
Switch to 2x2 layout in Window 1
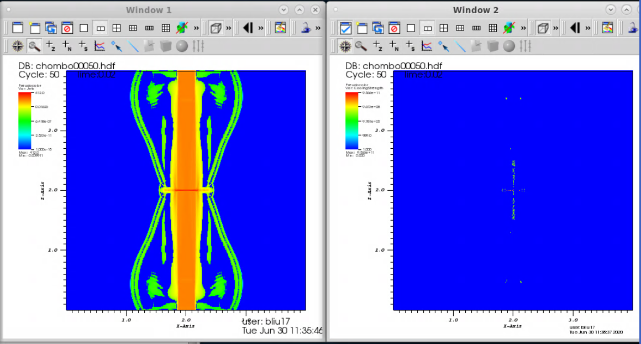(117, 28)
